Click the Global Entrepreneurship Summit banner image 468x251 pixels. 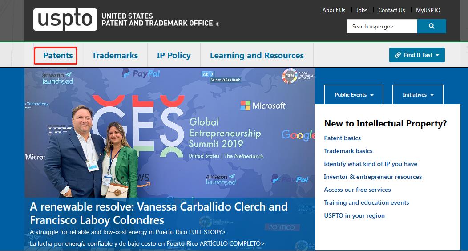[169, 132]
